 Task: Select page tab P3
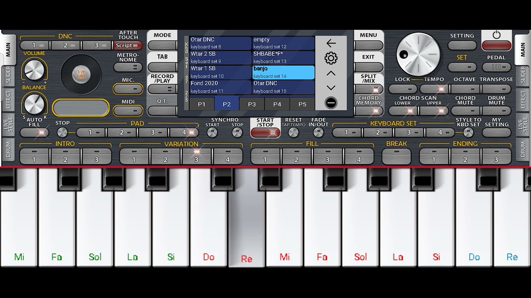[x=252, y=104]
